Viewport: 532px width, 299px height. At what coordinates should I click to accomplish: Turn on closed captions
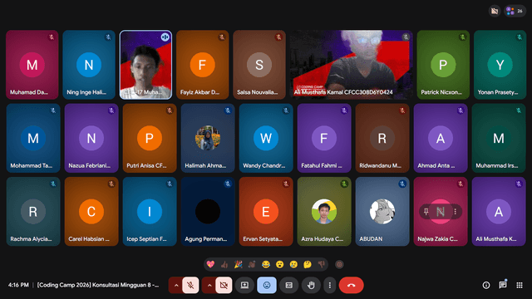[288, 285]
